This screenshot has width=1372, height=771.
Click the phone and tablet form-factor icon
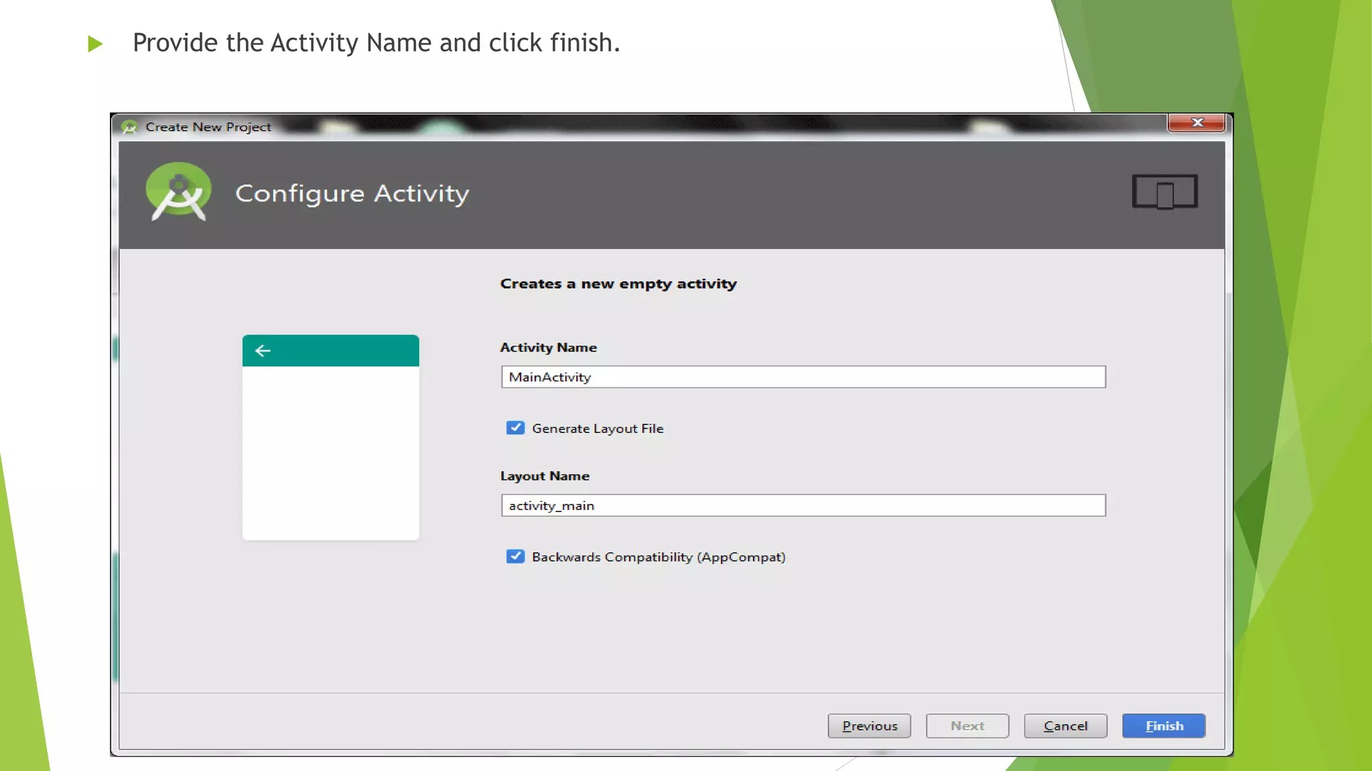click(x=1164, y=192)
